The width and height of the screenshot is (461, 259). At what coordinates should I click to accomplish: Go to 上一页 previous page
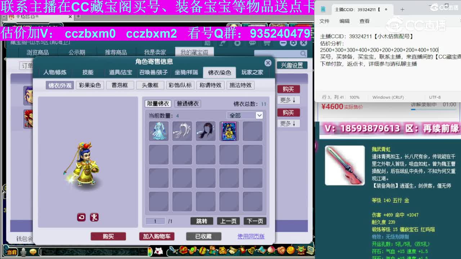click(228, 221)
